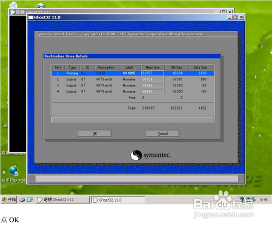This screenshot has width=272, height=230.
Task: Click Total Old Size value 152627
Action: [177, 108]
